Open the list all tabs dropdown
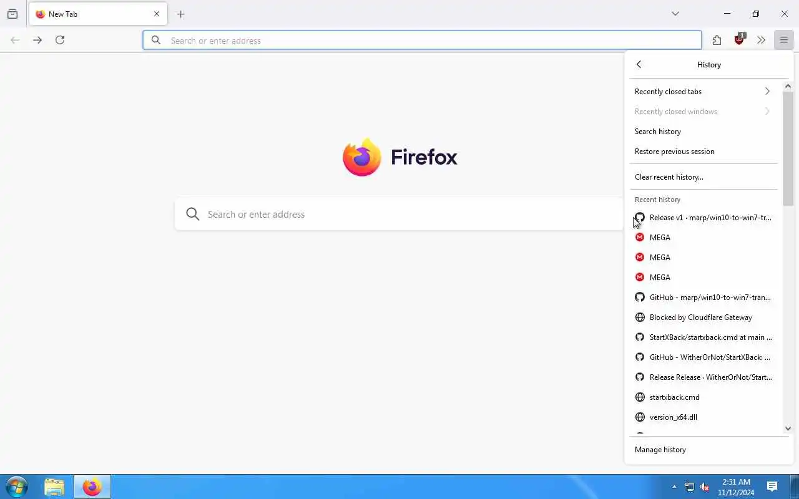This screenshot has height=499, width=799. click(675, 14)
